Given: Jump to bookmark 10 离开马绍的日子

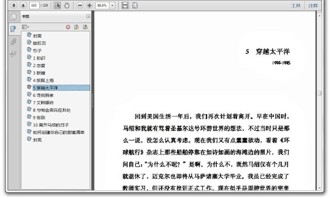Looking at the screenshot, I should (x=51, y=125).
